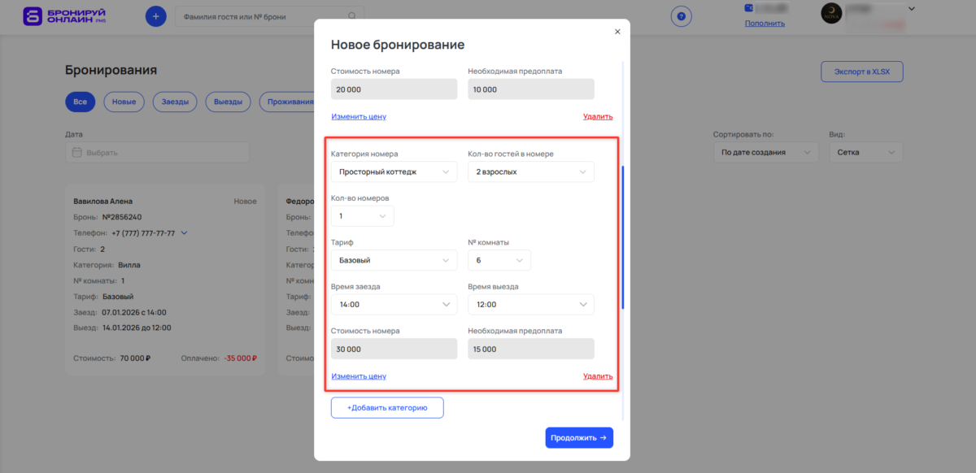Expand the phone chevron on Вавилова's booking card

pos(184,232)
